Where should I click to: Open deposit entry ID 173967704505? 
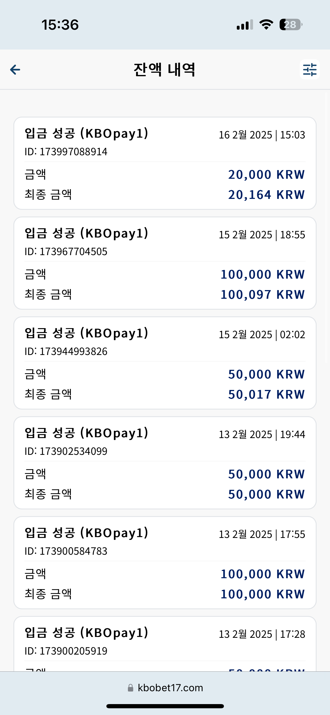[165, 263]
